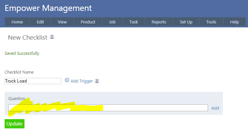Open the Edit menu
Screen dimensions: 248x134
40,22
